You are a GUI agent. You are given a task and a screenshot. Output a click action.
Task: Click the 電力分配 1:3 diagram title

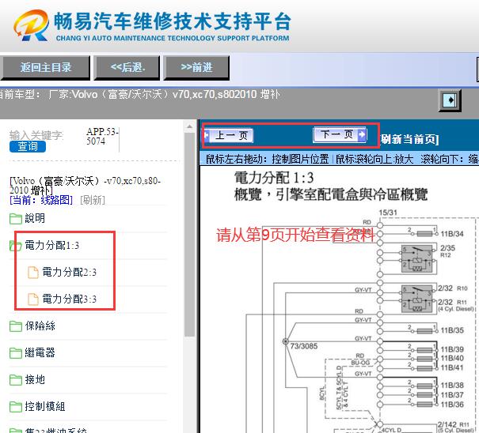(x=274, y=178)
